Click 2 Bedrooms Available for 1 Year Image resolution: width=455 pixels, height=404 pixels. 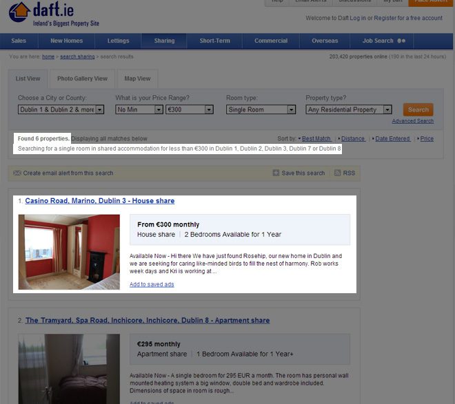pos(233,234)
